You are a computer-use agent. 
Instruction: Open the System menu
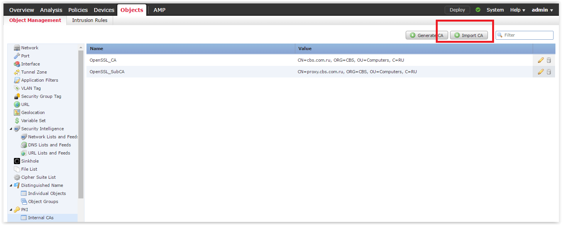(x=495, y=10)
